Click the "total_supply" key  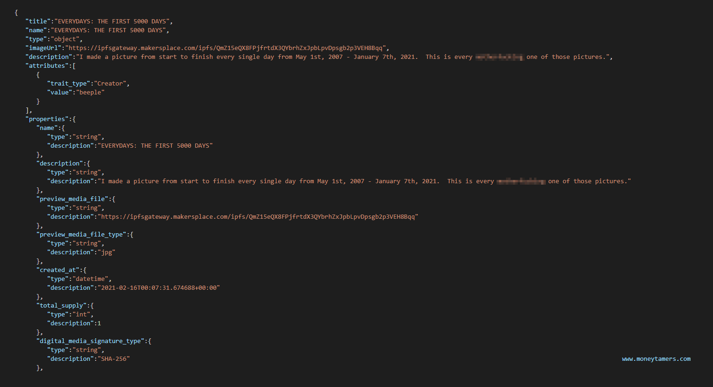tap(61, 305)
